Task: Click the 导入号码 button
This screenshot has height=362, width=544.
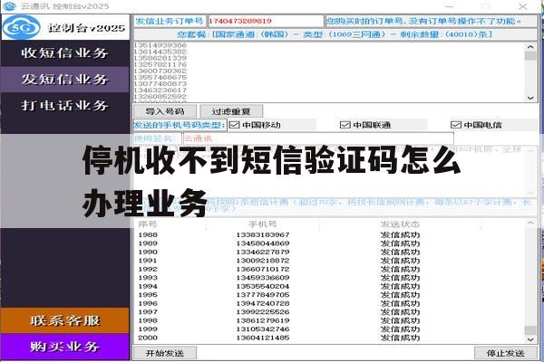Action: tap(165, 111)
